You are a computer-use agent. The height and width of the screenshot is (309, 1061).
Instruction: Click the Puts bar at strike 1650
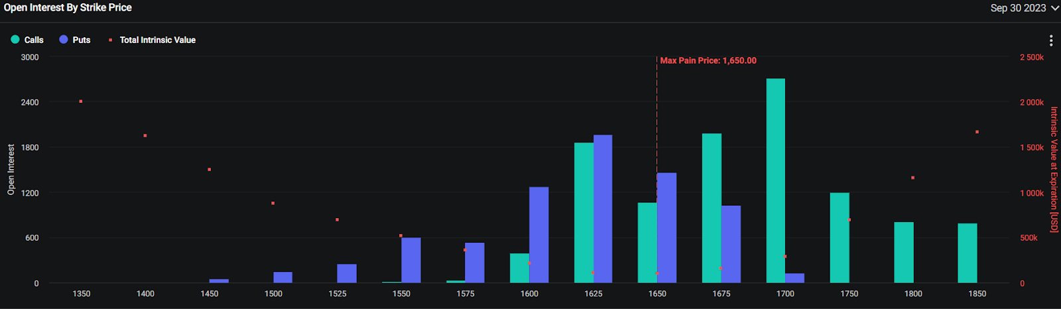click(x=666, y=228)
